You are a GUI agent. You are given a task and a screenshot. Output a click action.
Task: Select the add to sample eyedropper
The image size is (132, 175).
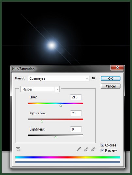point(86,149)
